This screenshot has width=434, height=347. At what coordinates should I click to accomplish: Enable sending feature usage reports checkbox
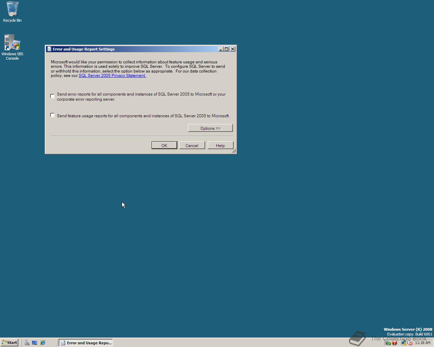click(x=52, y=115)
